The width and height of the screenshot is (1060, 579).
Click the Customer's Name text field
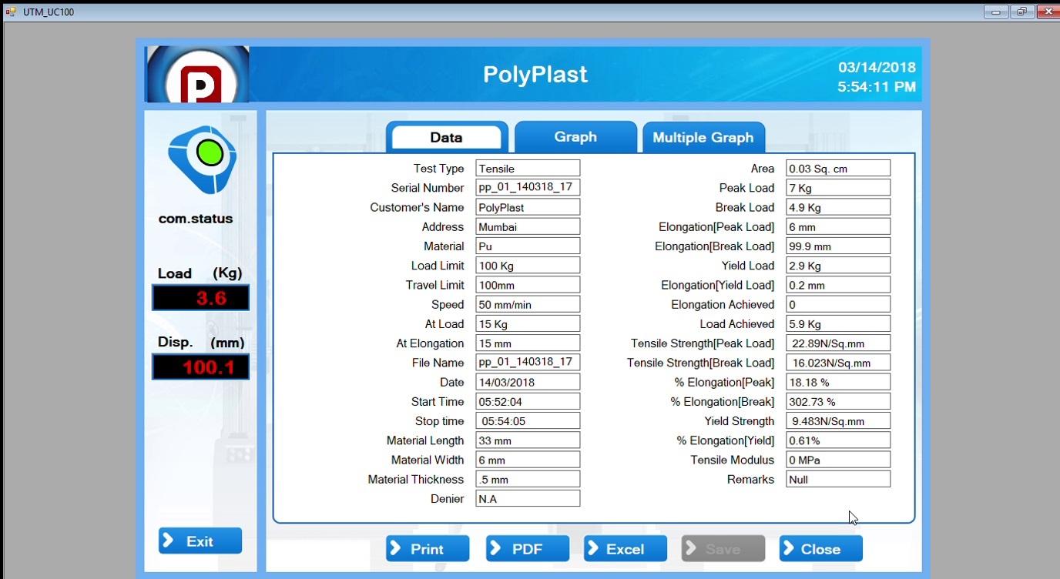coord(528,208)
